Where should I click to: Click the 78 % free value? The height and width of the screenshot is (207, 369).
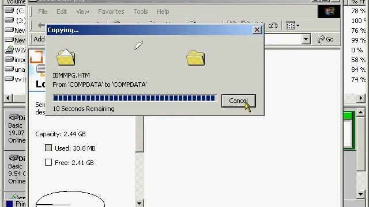coord(358,11)
